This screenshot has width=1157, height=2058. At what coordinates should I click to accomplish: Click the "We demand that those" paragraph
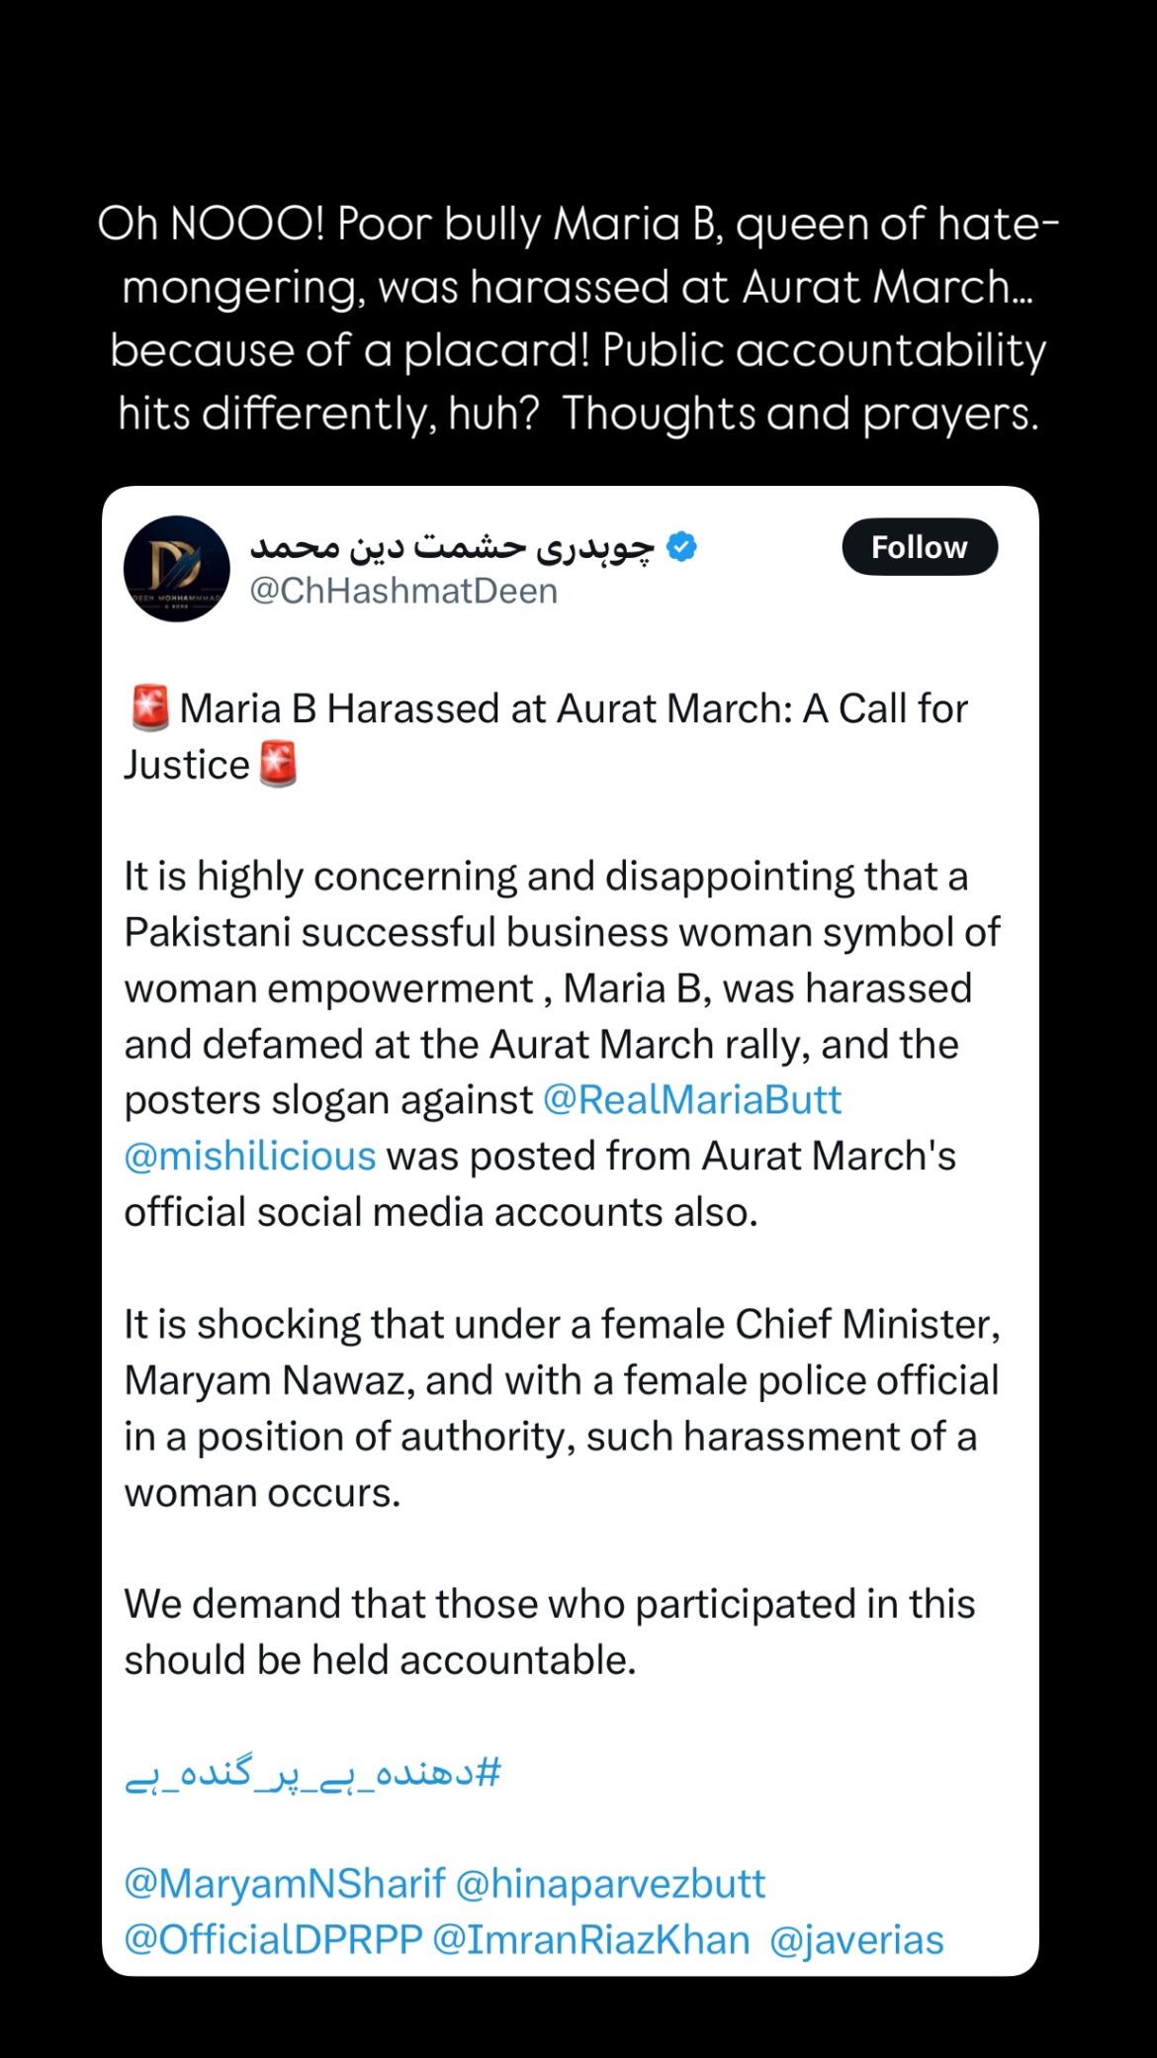coord(549,1632)
